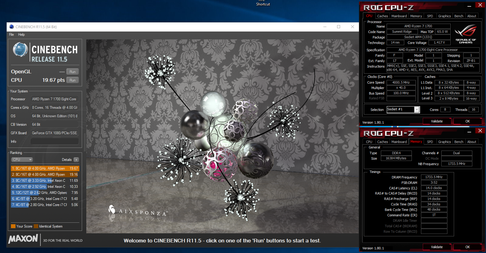Viewport: 486px width, 253px height.
Task: Switch to CPU tab in lower CPU-Z
Action: [x=369, y=142]
